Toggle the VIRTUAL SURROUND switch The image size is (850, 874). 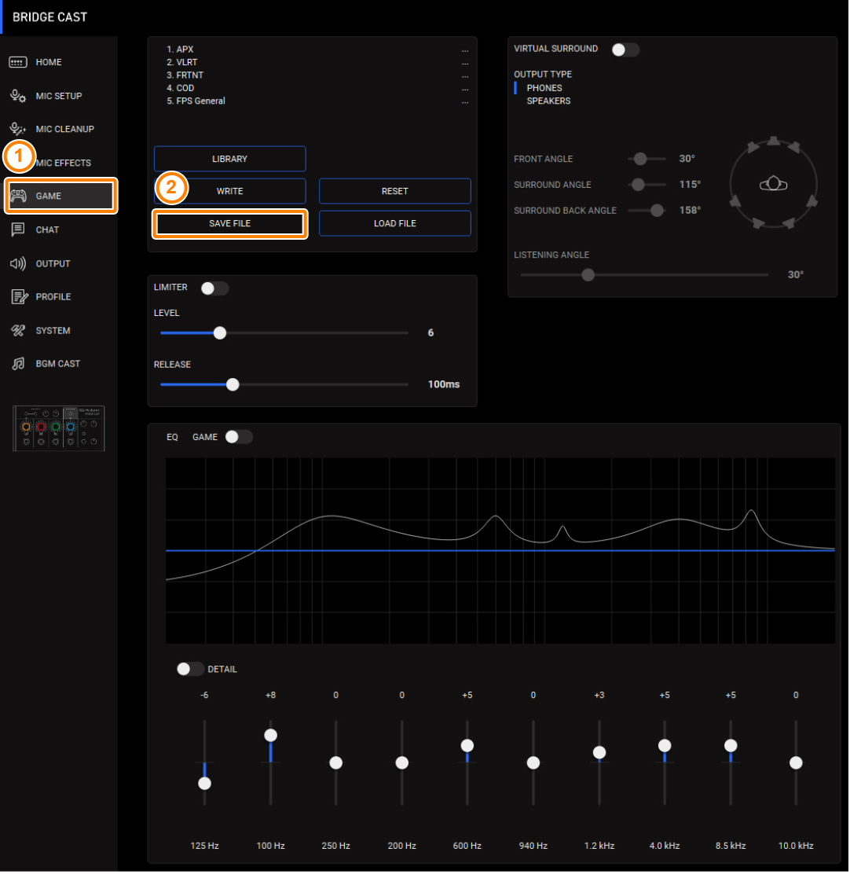(625, 50)
